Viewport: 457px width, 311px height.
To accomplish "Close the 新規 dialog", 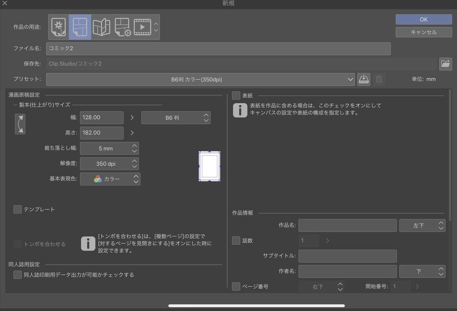I will pyautogui.click(x=6, y=4).
